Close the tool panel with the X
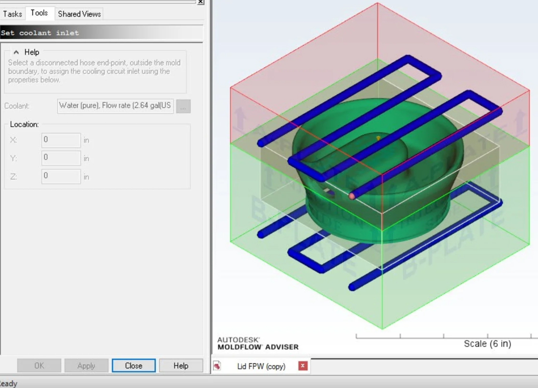The height and width of the screenshot is (388, 538). click(201, 2)
